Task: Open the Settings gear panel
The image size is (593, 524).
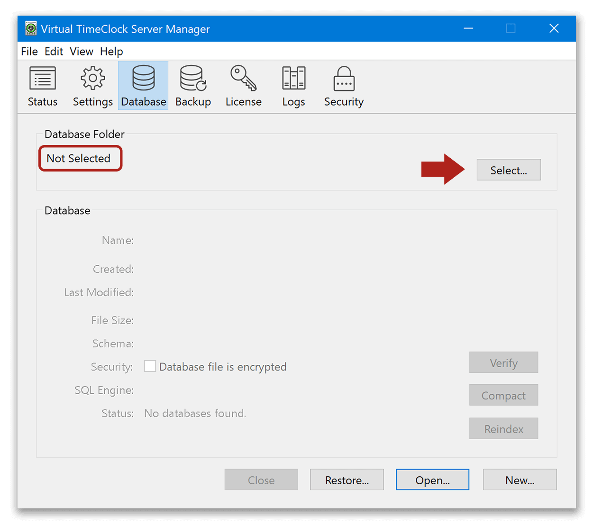Action: pyautogui.click(x=93, y=86)
